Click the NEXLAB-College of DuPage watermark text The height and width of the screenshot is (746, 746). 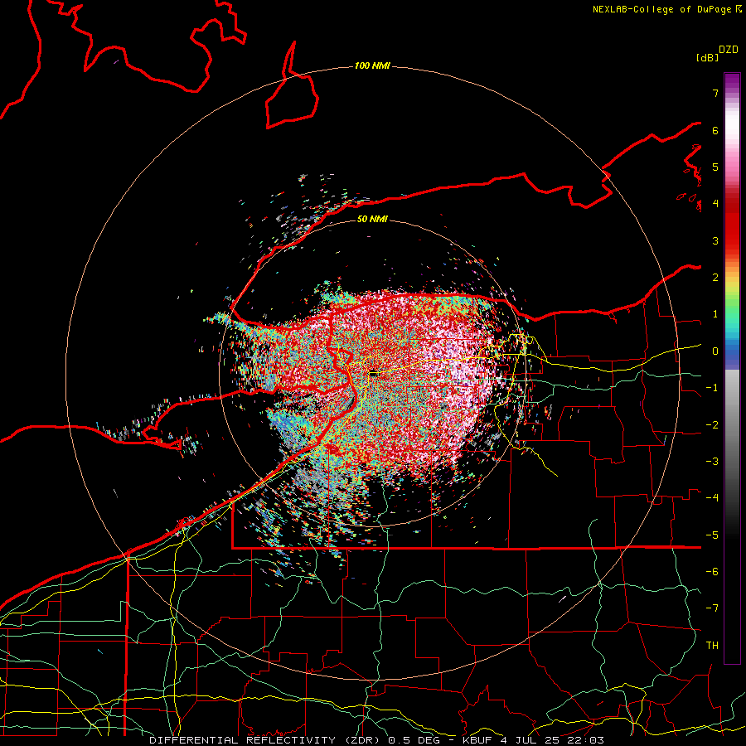(666, 9)
